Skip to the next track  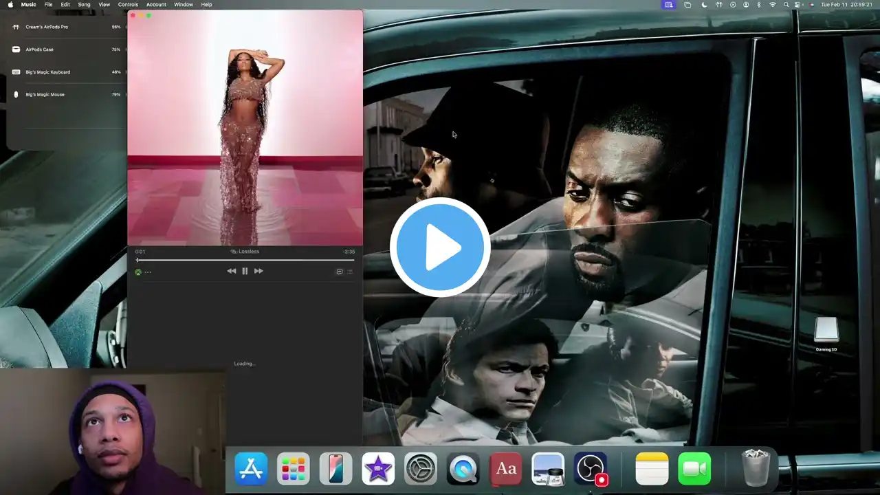click(258, 271)
